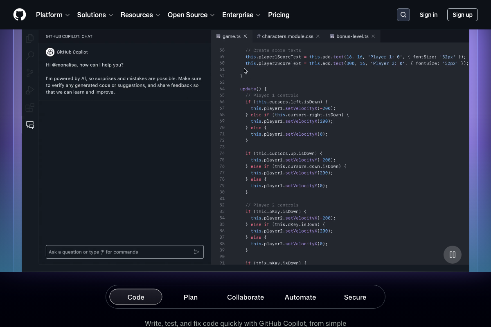The height and width of the screenshot is (327, 491).
Task: Click line number 82 in the gutter
Action: pos(222,205)
